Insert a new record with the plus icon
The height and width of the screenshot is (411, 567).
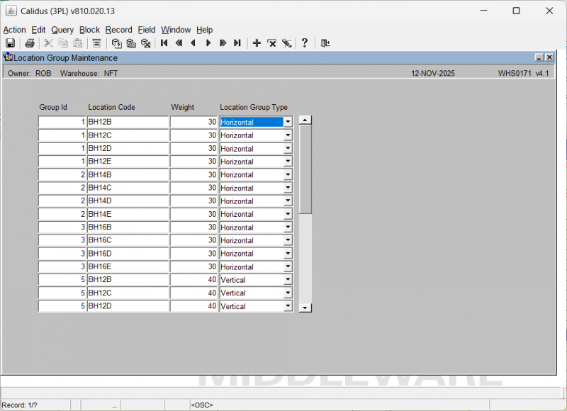257,43
